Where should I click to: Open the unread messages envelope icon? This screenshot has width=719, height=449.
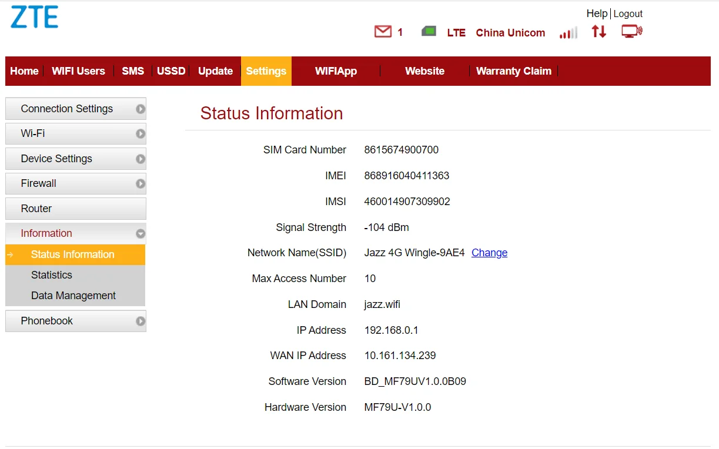click(383, 32)
